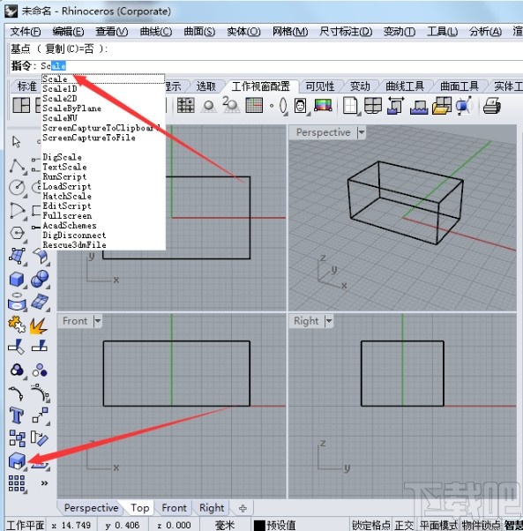Select the Split tool
Image resolution: width=523 pixels, height=531 pixels.
40,347
